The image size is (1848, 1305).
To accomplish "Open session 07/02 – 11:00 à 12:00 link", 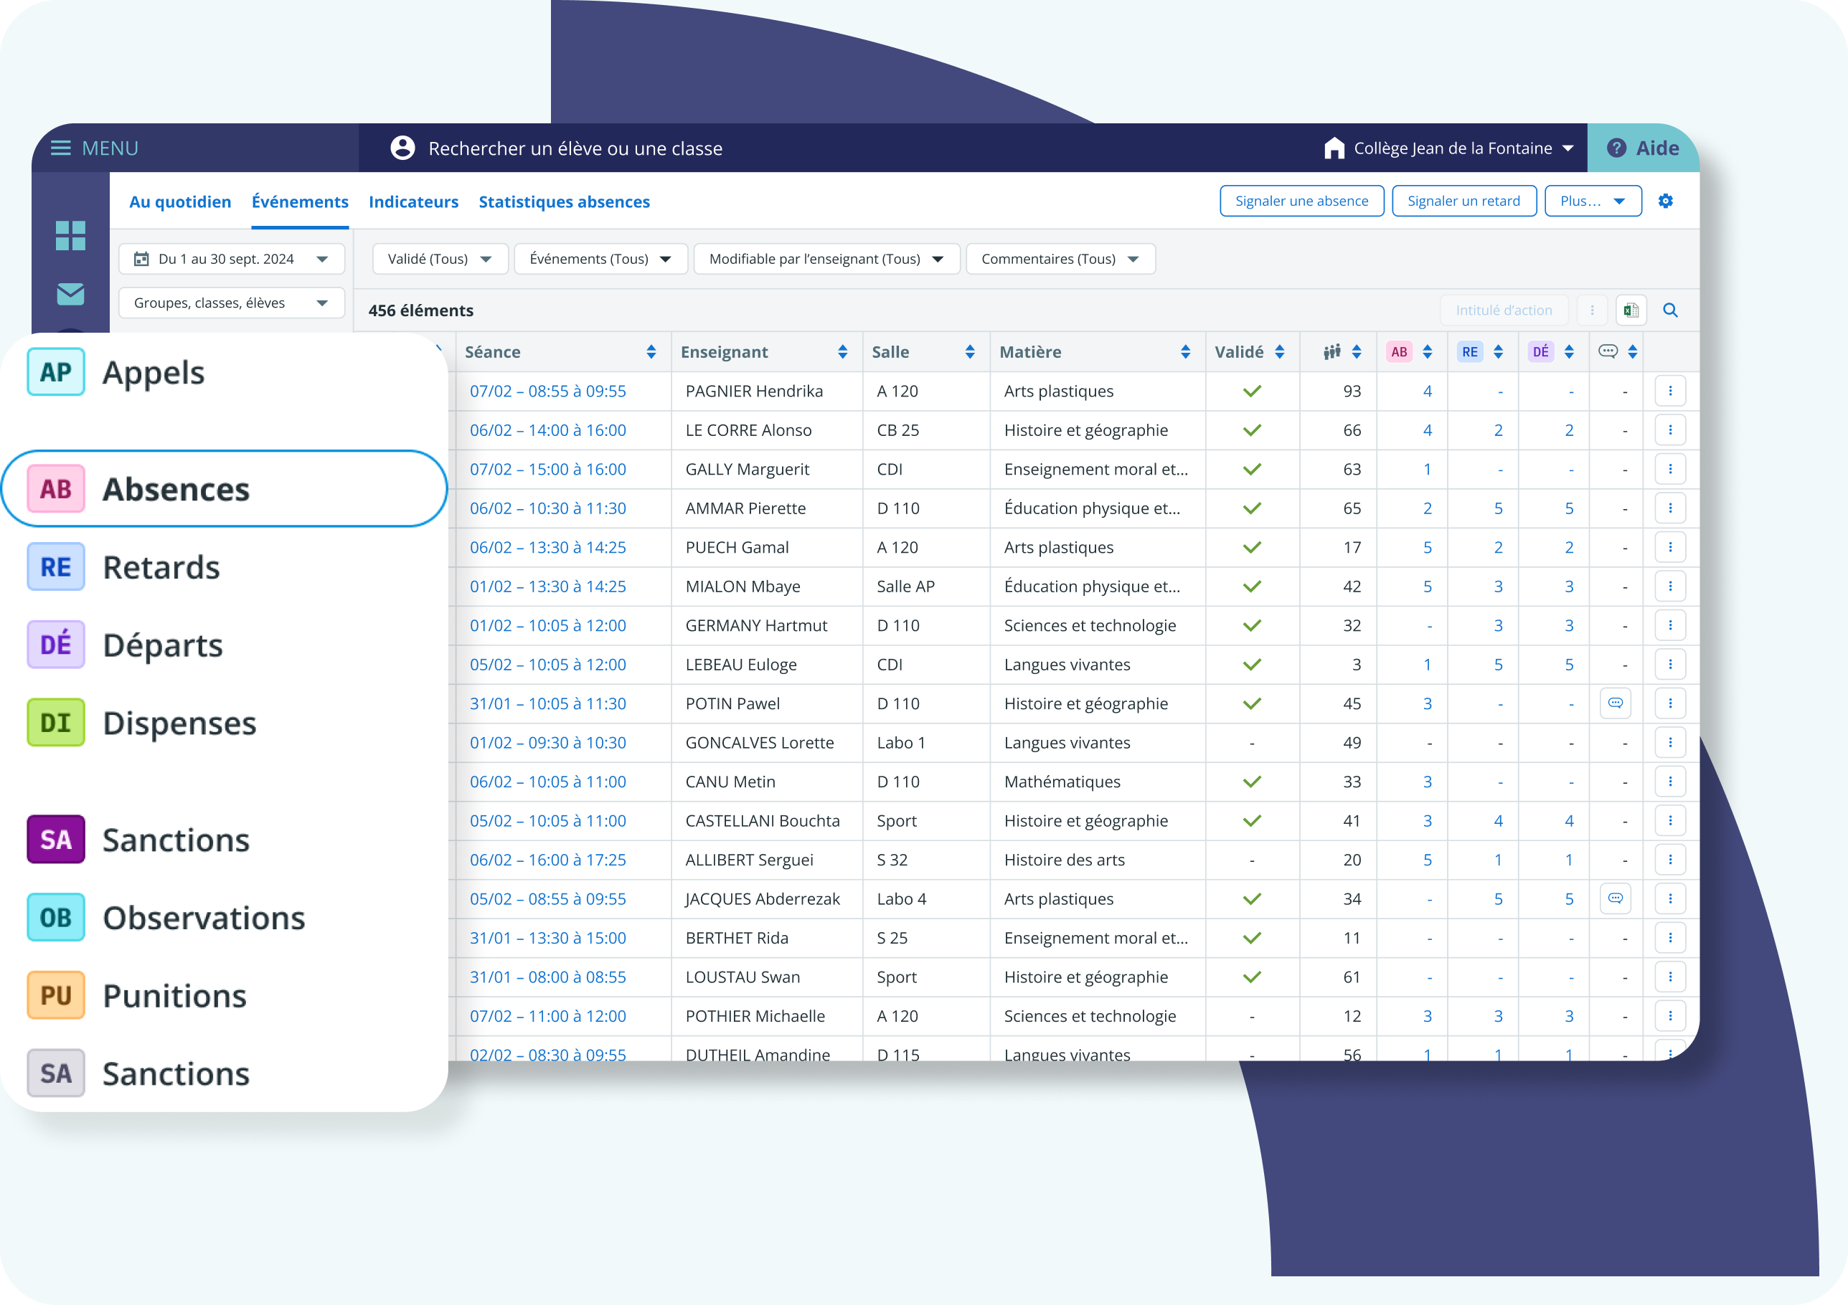I will [548, 1017].
